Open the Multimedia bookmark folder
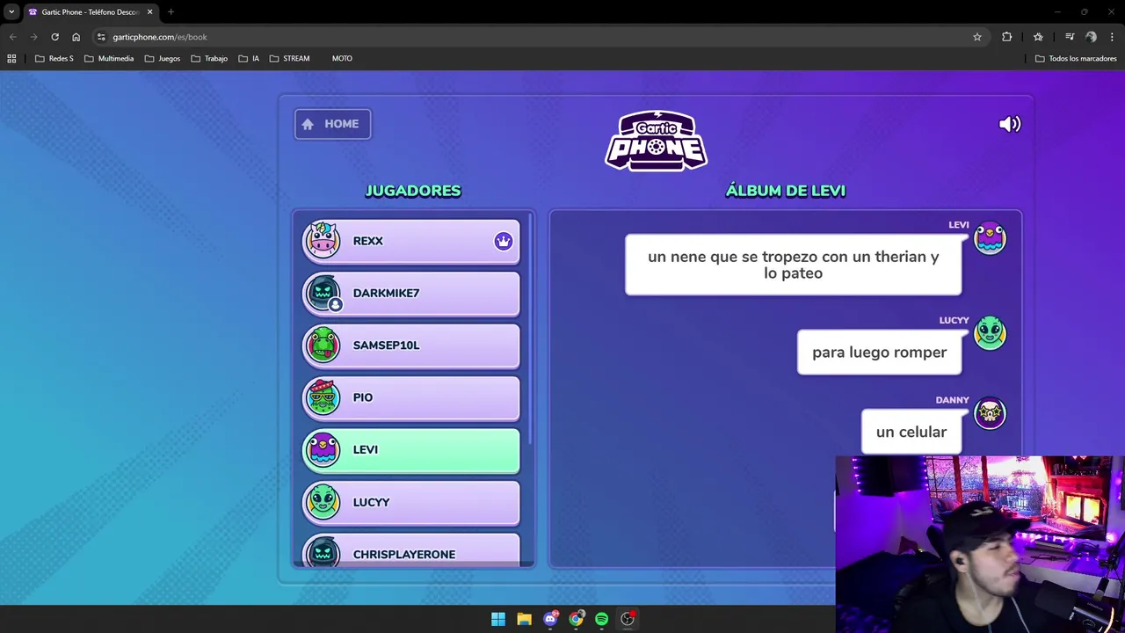Screen dimensions: 1125x633 coord(109,58)
